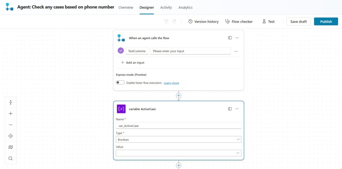This screenshot has height=169, width=342.
Task: Switch to the Overview tab
Action: pos(126,7)
